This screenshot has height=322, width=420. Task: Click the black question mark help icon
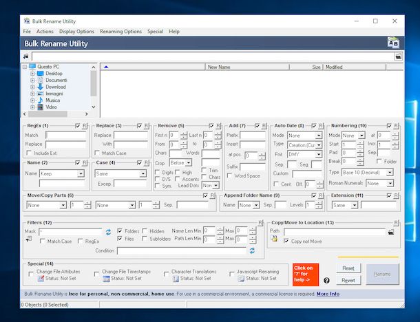point(326,280)
